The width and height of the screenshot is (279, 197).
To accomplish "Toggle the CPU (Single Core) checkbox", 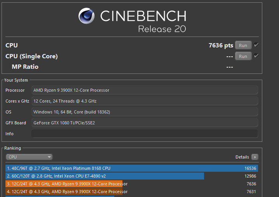I will click(x=256, y=56).
